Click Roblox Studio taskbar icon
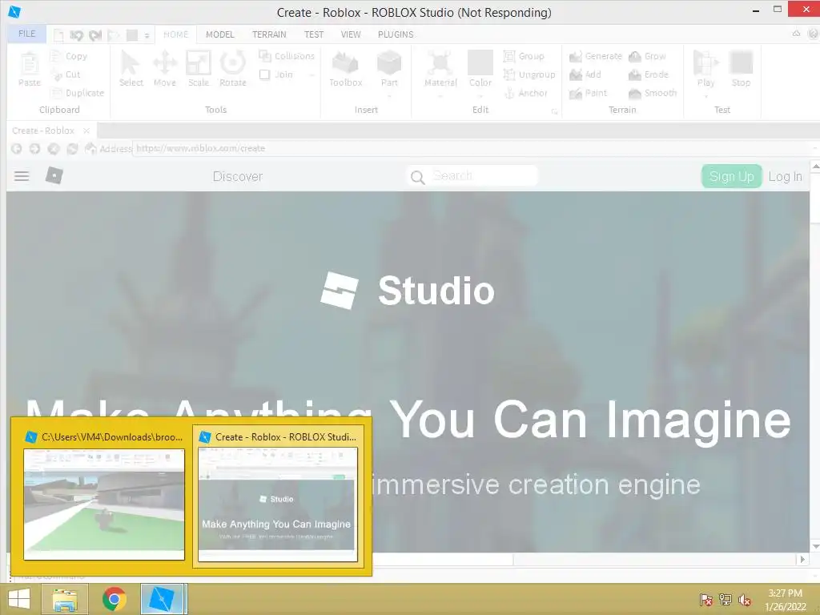This screenshot has width=820, height=615. [162, 599]
